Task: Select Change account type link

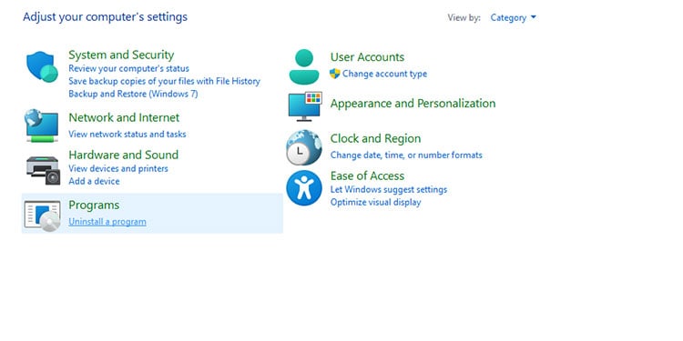Action: (384, 74)
